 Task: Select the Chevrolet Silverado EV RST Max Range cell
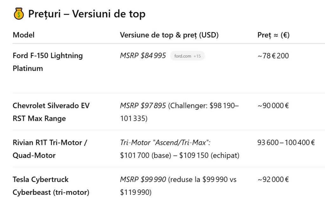(x=51, y=112)
